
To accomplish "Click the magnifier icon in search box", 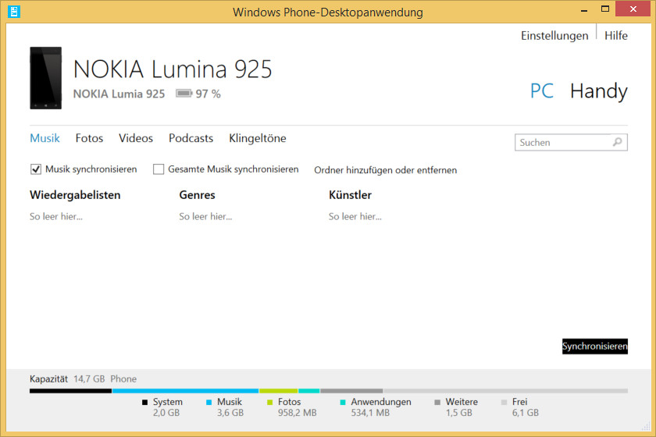I will tap(618, 142).
